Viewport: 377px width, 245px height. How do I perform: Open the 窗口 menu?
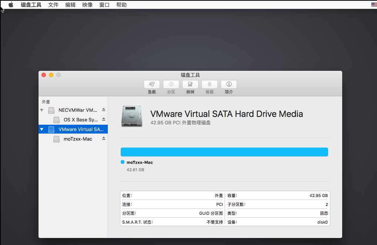coord(104,5)
